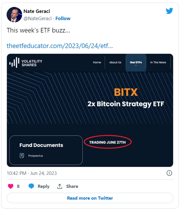
Task: Click the BITX fund title in preview
Action: click(126, 92)
